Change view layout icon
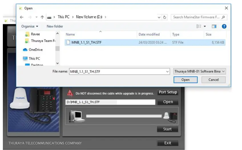 199,26
